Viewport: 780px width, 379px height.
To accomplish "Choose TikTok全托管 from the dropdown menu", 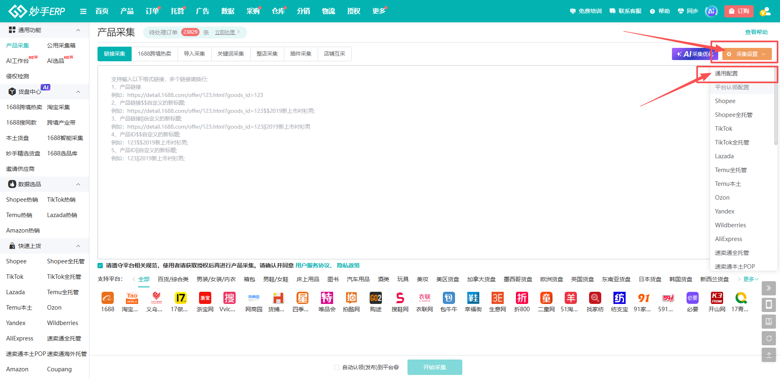I will 732,142.
